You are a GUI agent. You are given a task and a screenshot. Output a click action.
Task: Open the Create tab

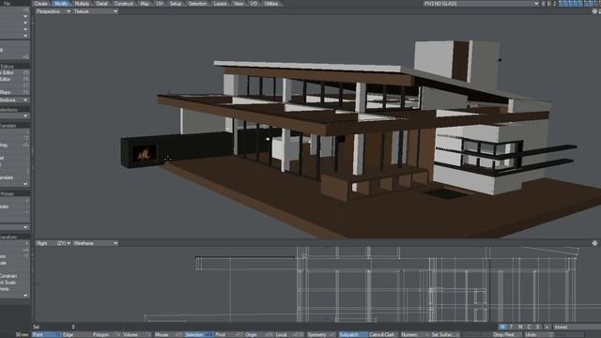point(41,4)
